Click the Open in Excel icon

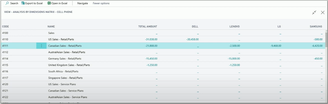tap(49, 3)
